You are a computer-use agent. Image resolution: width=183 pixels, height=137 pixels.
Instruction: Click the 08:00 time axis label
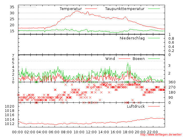point(66,132)
